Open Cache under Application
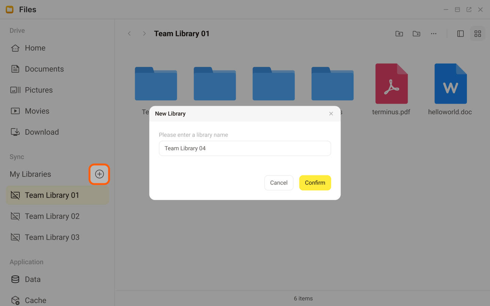 (57, 300)
